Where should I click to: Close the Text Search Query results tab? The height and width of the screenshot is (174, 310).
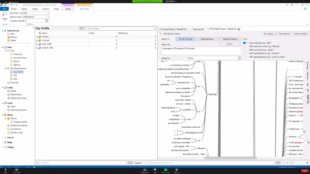pos(239,29)
